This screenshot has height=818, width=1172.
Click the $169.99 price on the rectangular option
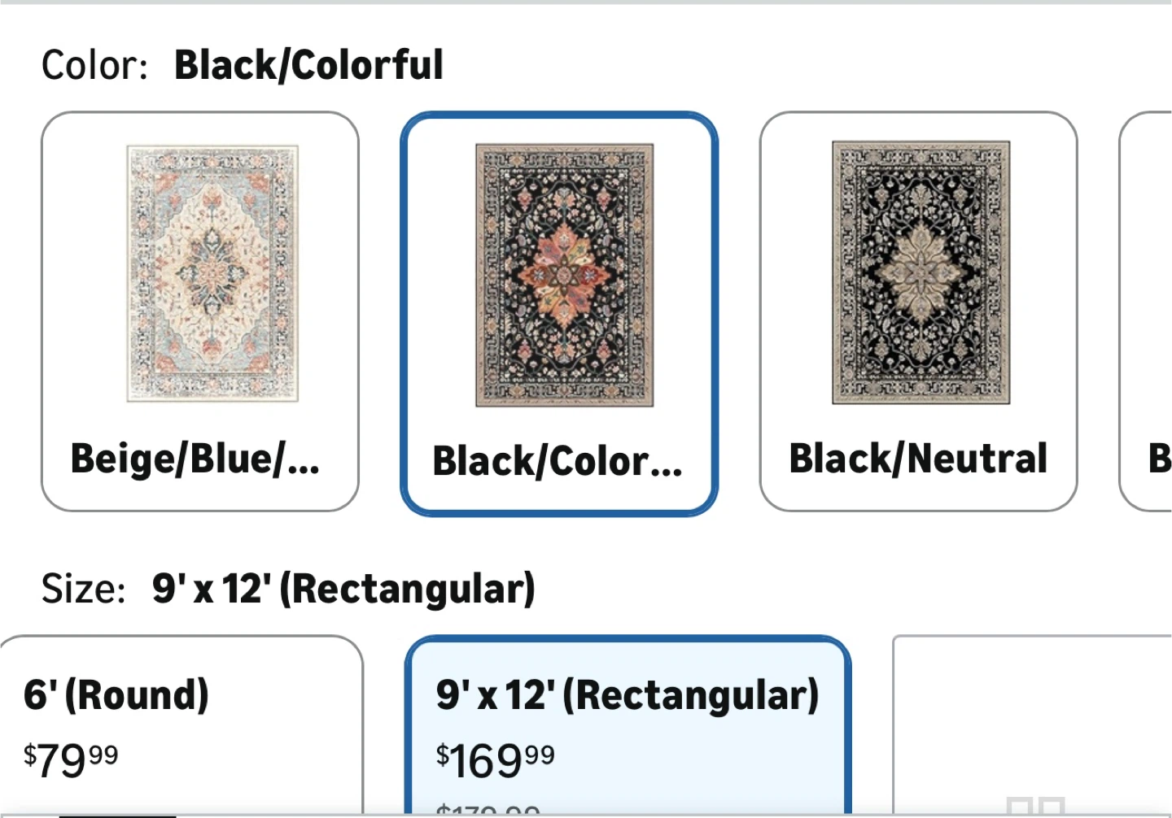pos(495,761)
